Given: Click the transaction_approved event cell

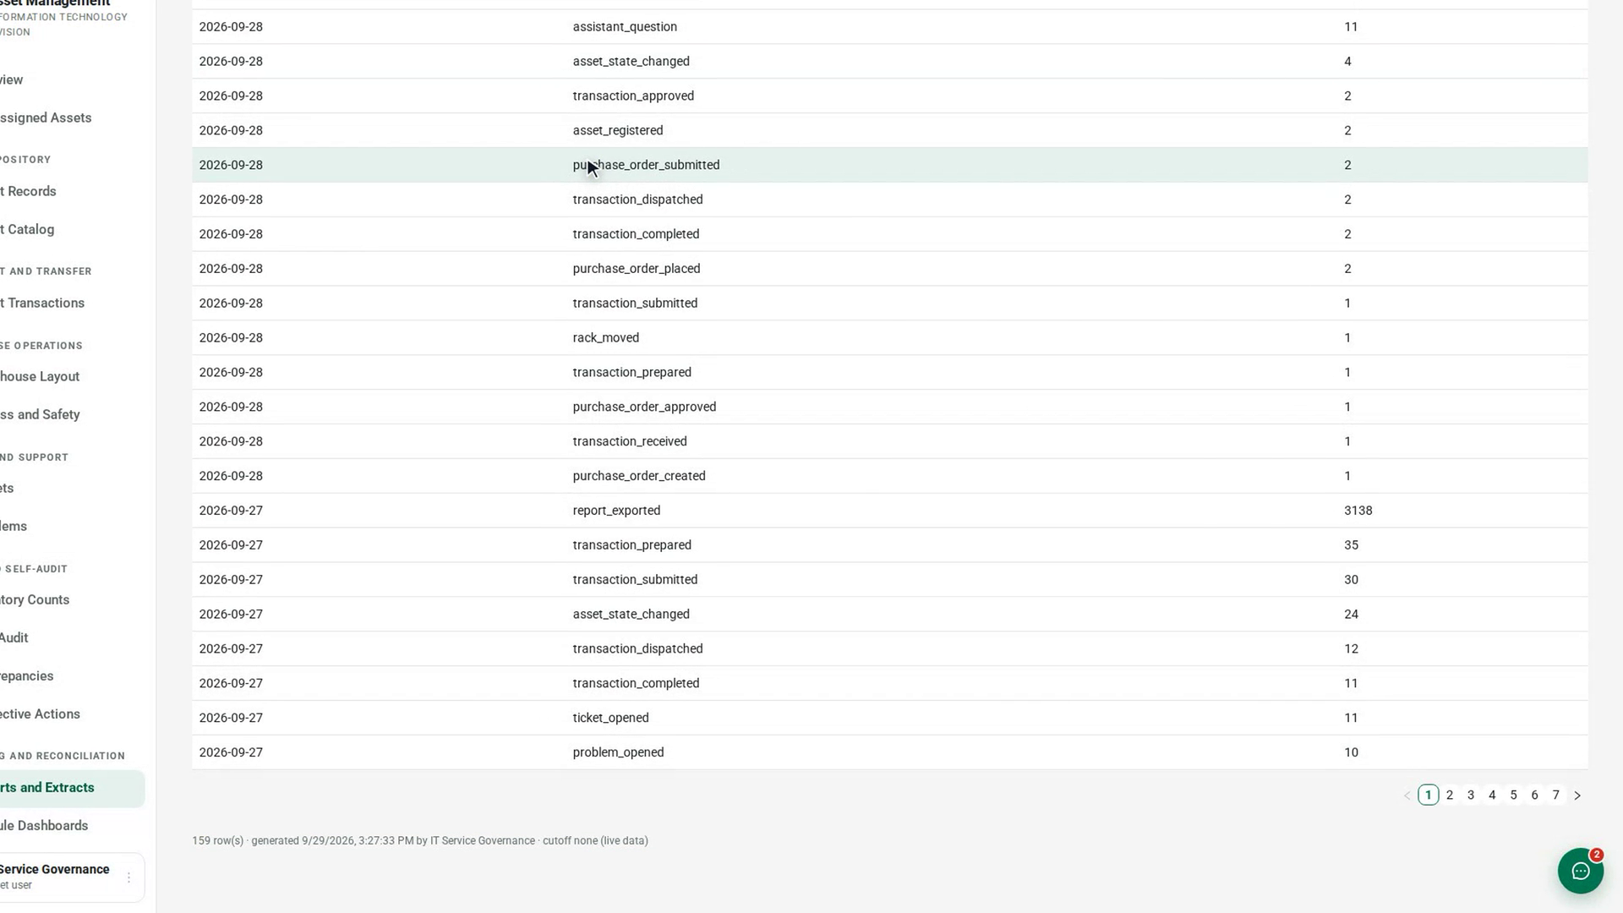Looking at the screenshot, I should click(x=633, y=96).
